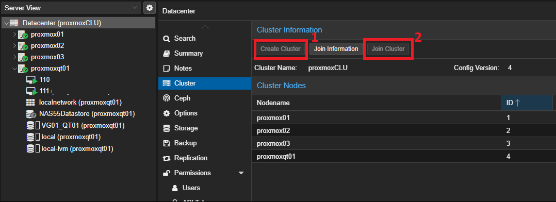Click the Join Cluster button
The width and height of the screenshot is (556, 202).
point(388,49)
